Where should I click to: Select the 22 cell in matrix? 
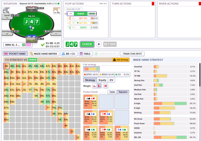pyautogui.click(x=78, y=137)
